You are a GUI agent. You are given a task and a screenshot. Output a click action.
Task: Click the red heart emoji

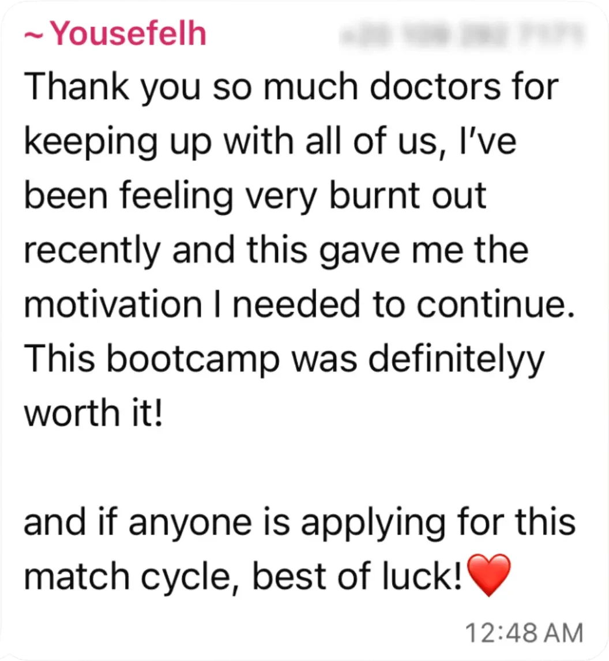click(488, 575)
